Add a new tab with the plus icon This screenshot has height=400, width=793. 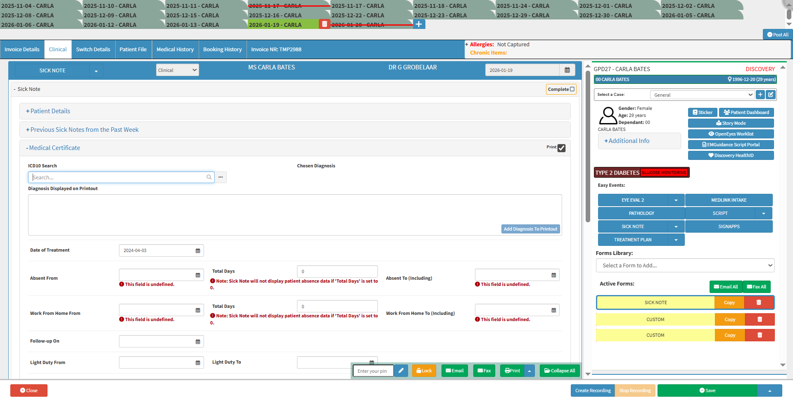(419, 24)
